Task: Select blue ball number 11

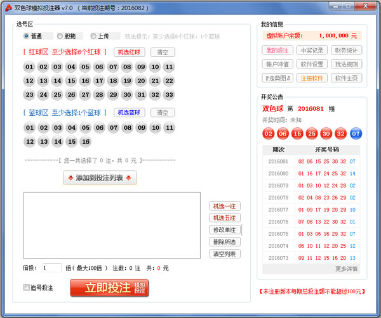Action: 169,128
